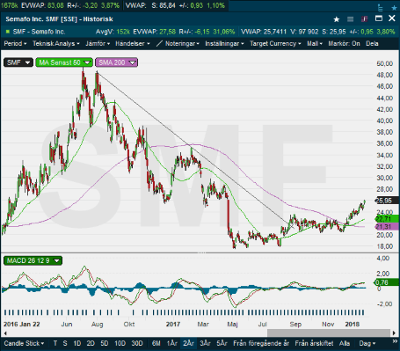Open the Period dropdown menu
Screen dimensions: 400x351
(15, 44)
